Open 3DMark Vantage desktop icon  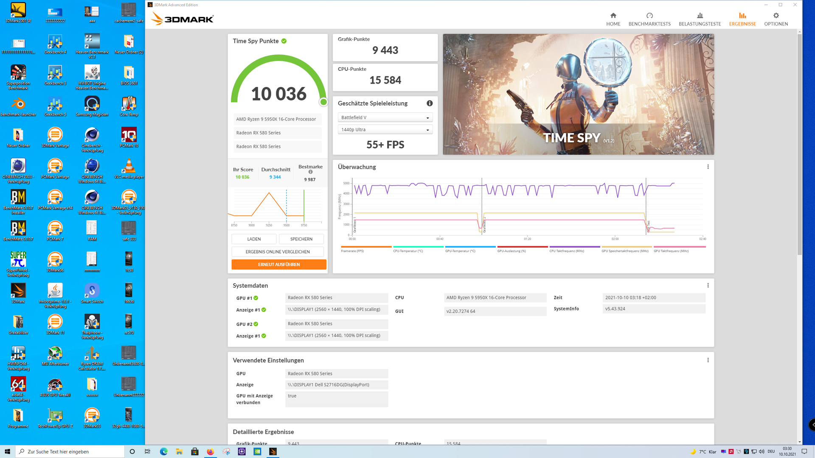55,137
